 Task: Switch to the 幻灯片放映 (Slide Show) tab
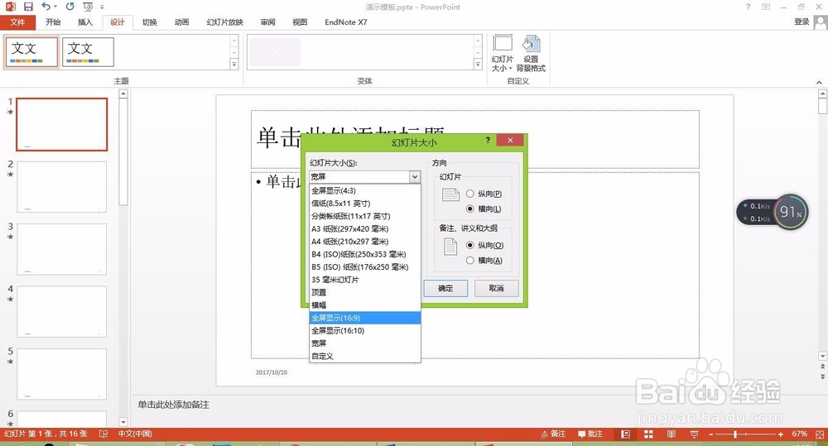click(x=225, y=22)
